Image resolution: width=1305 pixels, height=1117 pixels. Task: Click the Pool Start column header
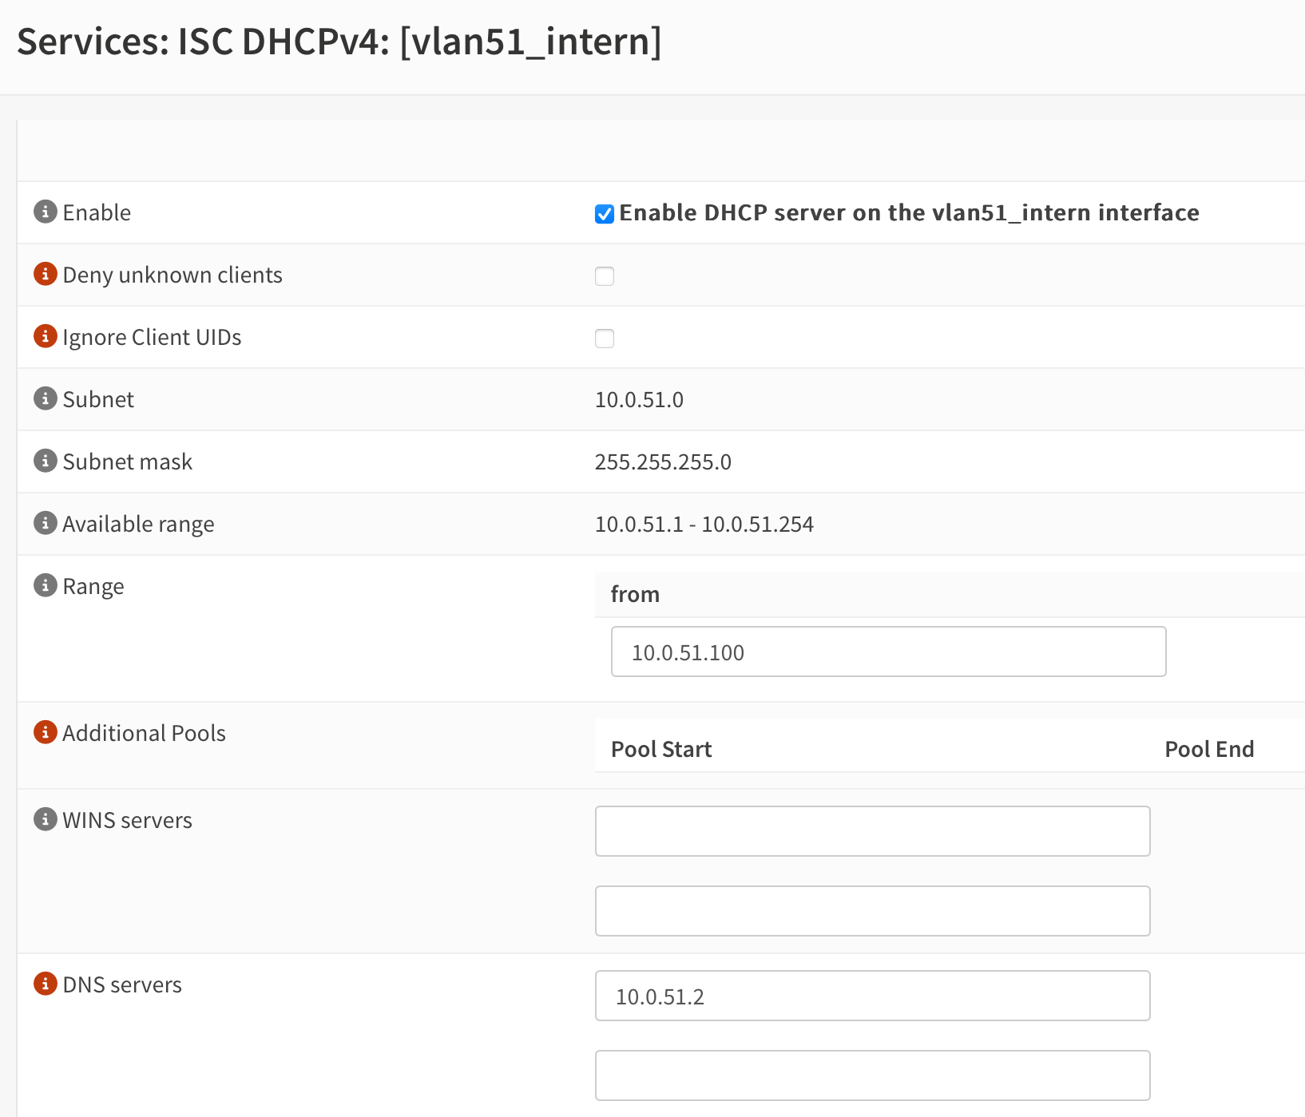point(660,749)
